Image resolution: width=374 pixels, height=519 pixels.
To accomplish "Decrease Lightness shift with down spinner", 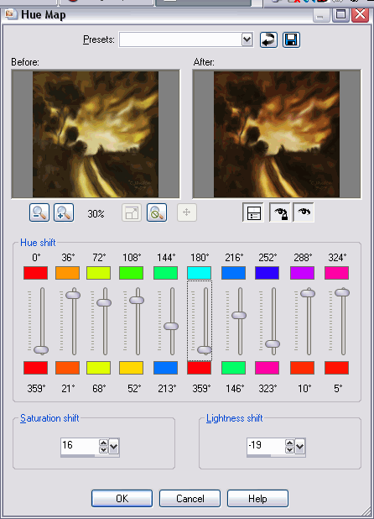I will click(x=290, y=450).
